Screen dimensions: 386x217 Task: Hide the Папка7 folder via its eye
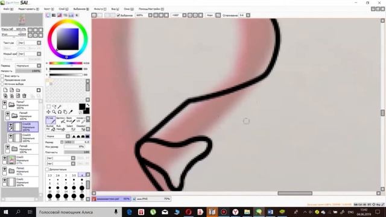point(4,102)
